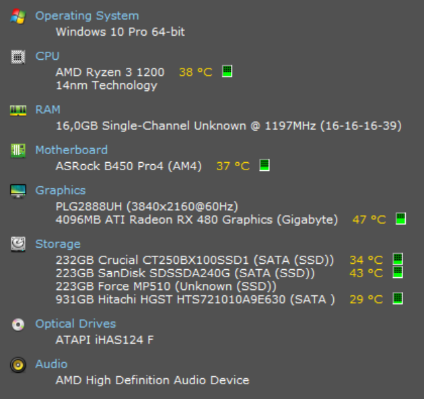The height and width of the screenshot is (399, 424).
Task: Click the motherboard 37 °C temperature value
Action: pyautogui.click(x=233, y=166)
